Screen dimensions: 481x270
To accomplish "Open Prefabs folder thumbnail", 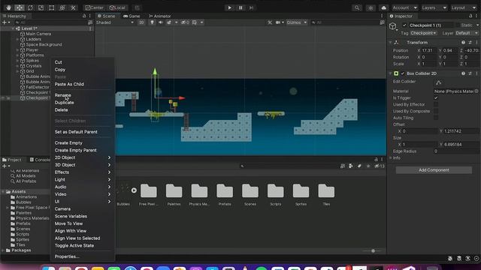I will tap(225, 195).
